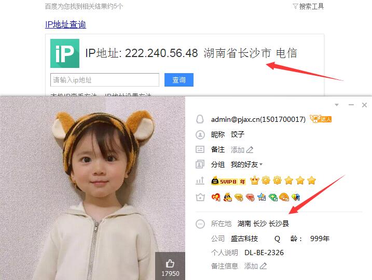Click 添加 next to 备注信息
Screen dimensions: 372x280
[251, 266]
